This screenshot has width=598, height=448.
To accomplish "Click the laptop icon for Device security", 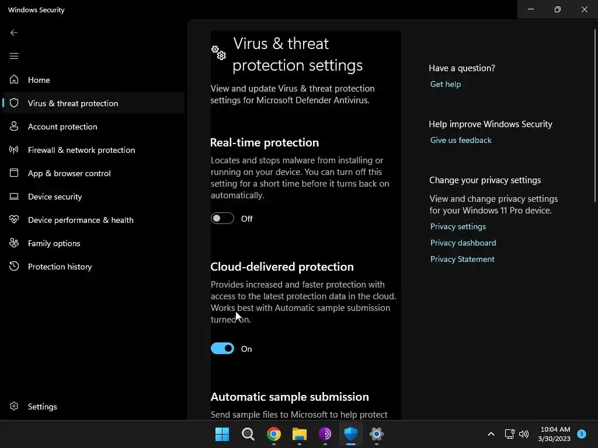I will (14, 196).
